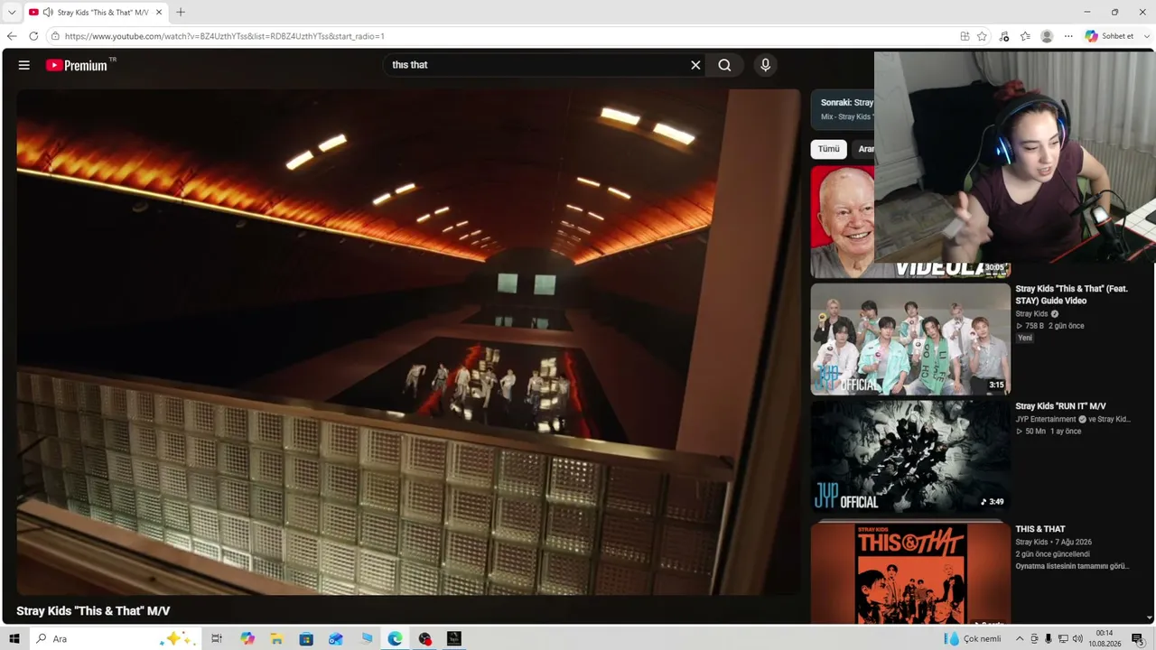Open network settings from the system tray
The image size is (1156, 650).
(x=1063, y=639)
